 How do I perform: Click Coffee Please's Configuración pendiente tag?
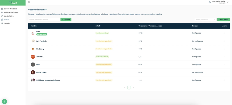[104, 72]
